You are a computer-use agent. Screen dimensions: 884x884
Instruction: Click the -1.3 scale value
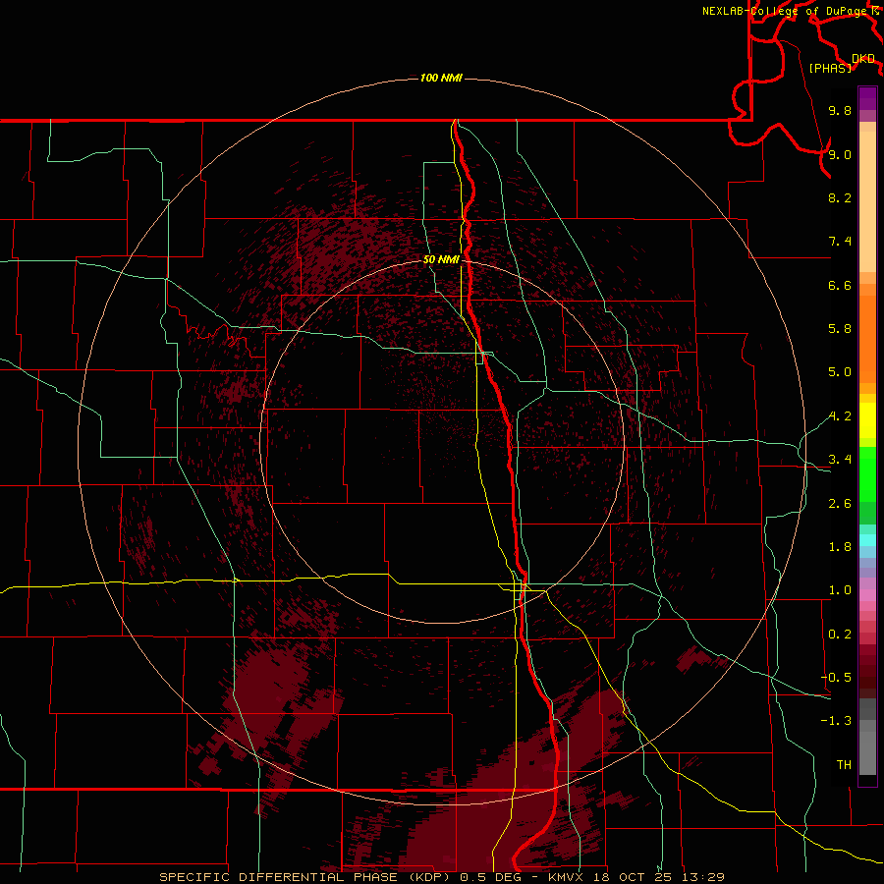[836, 721]
